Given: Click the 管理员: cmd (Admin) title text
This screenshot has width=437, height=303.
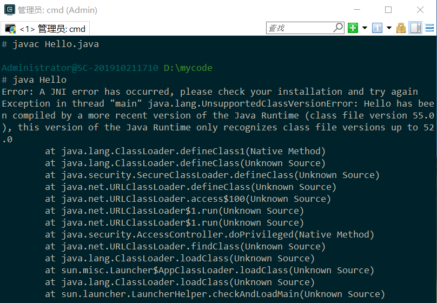Looking at the screenshot, I should point(57,10).
